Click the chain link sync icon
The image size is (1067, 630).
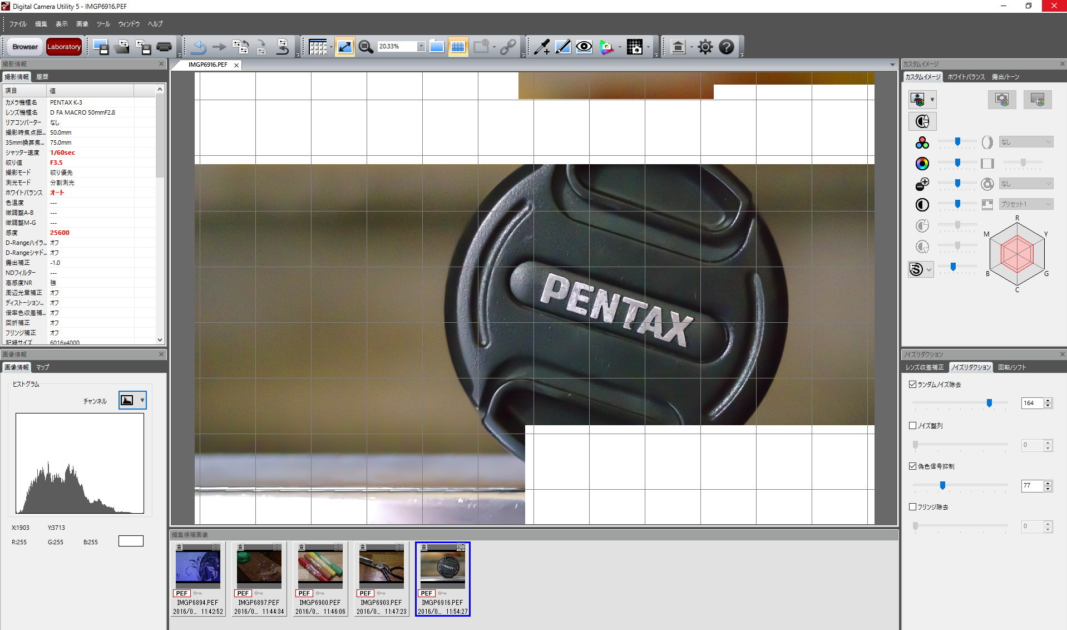507,47
